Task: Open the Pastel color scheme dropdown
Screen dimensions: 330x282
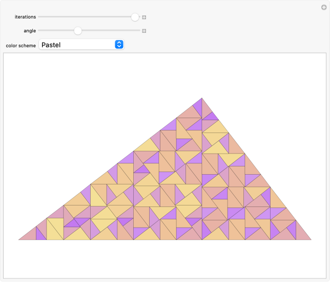Action: tap(81, 45)
